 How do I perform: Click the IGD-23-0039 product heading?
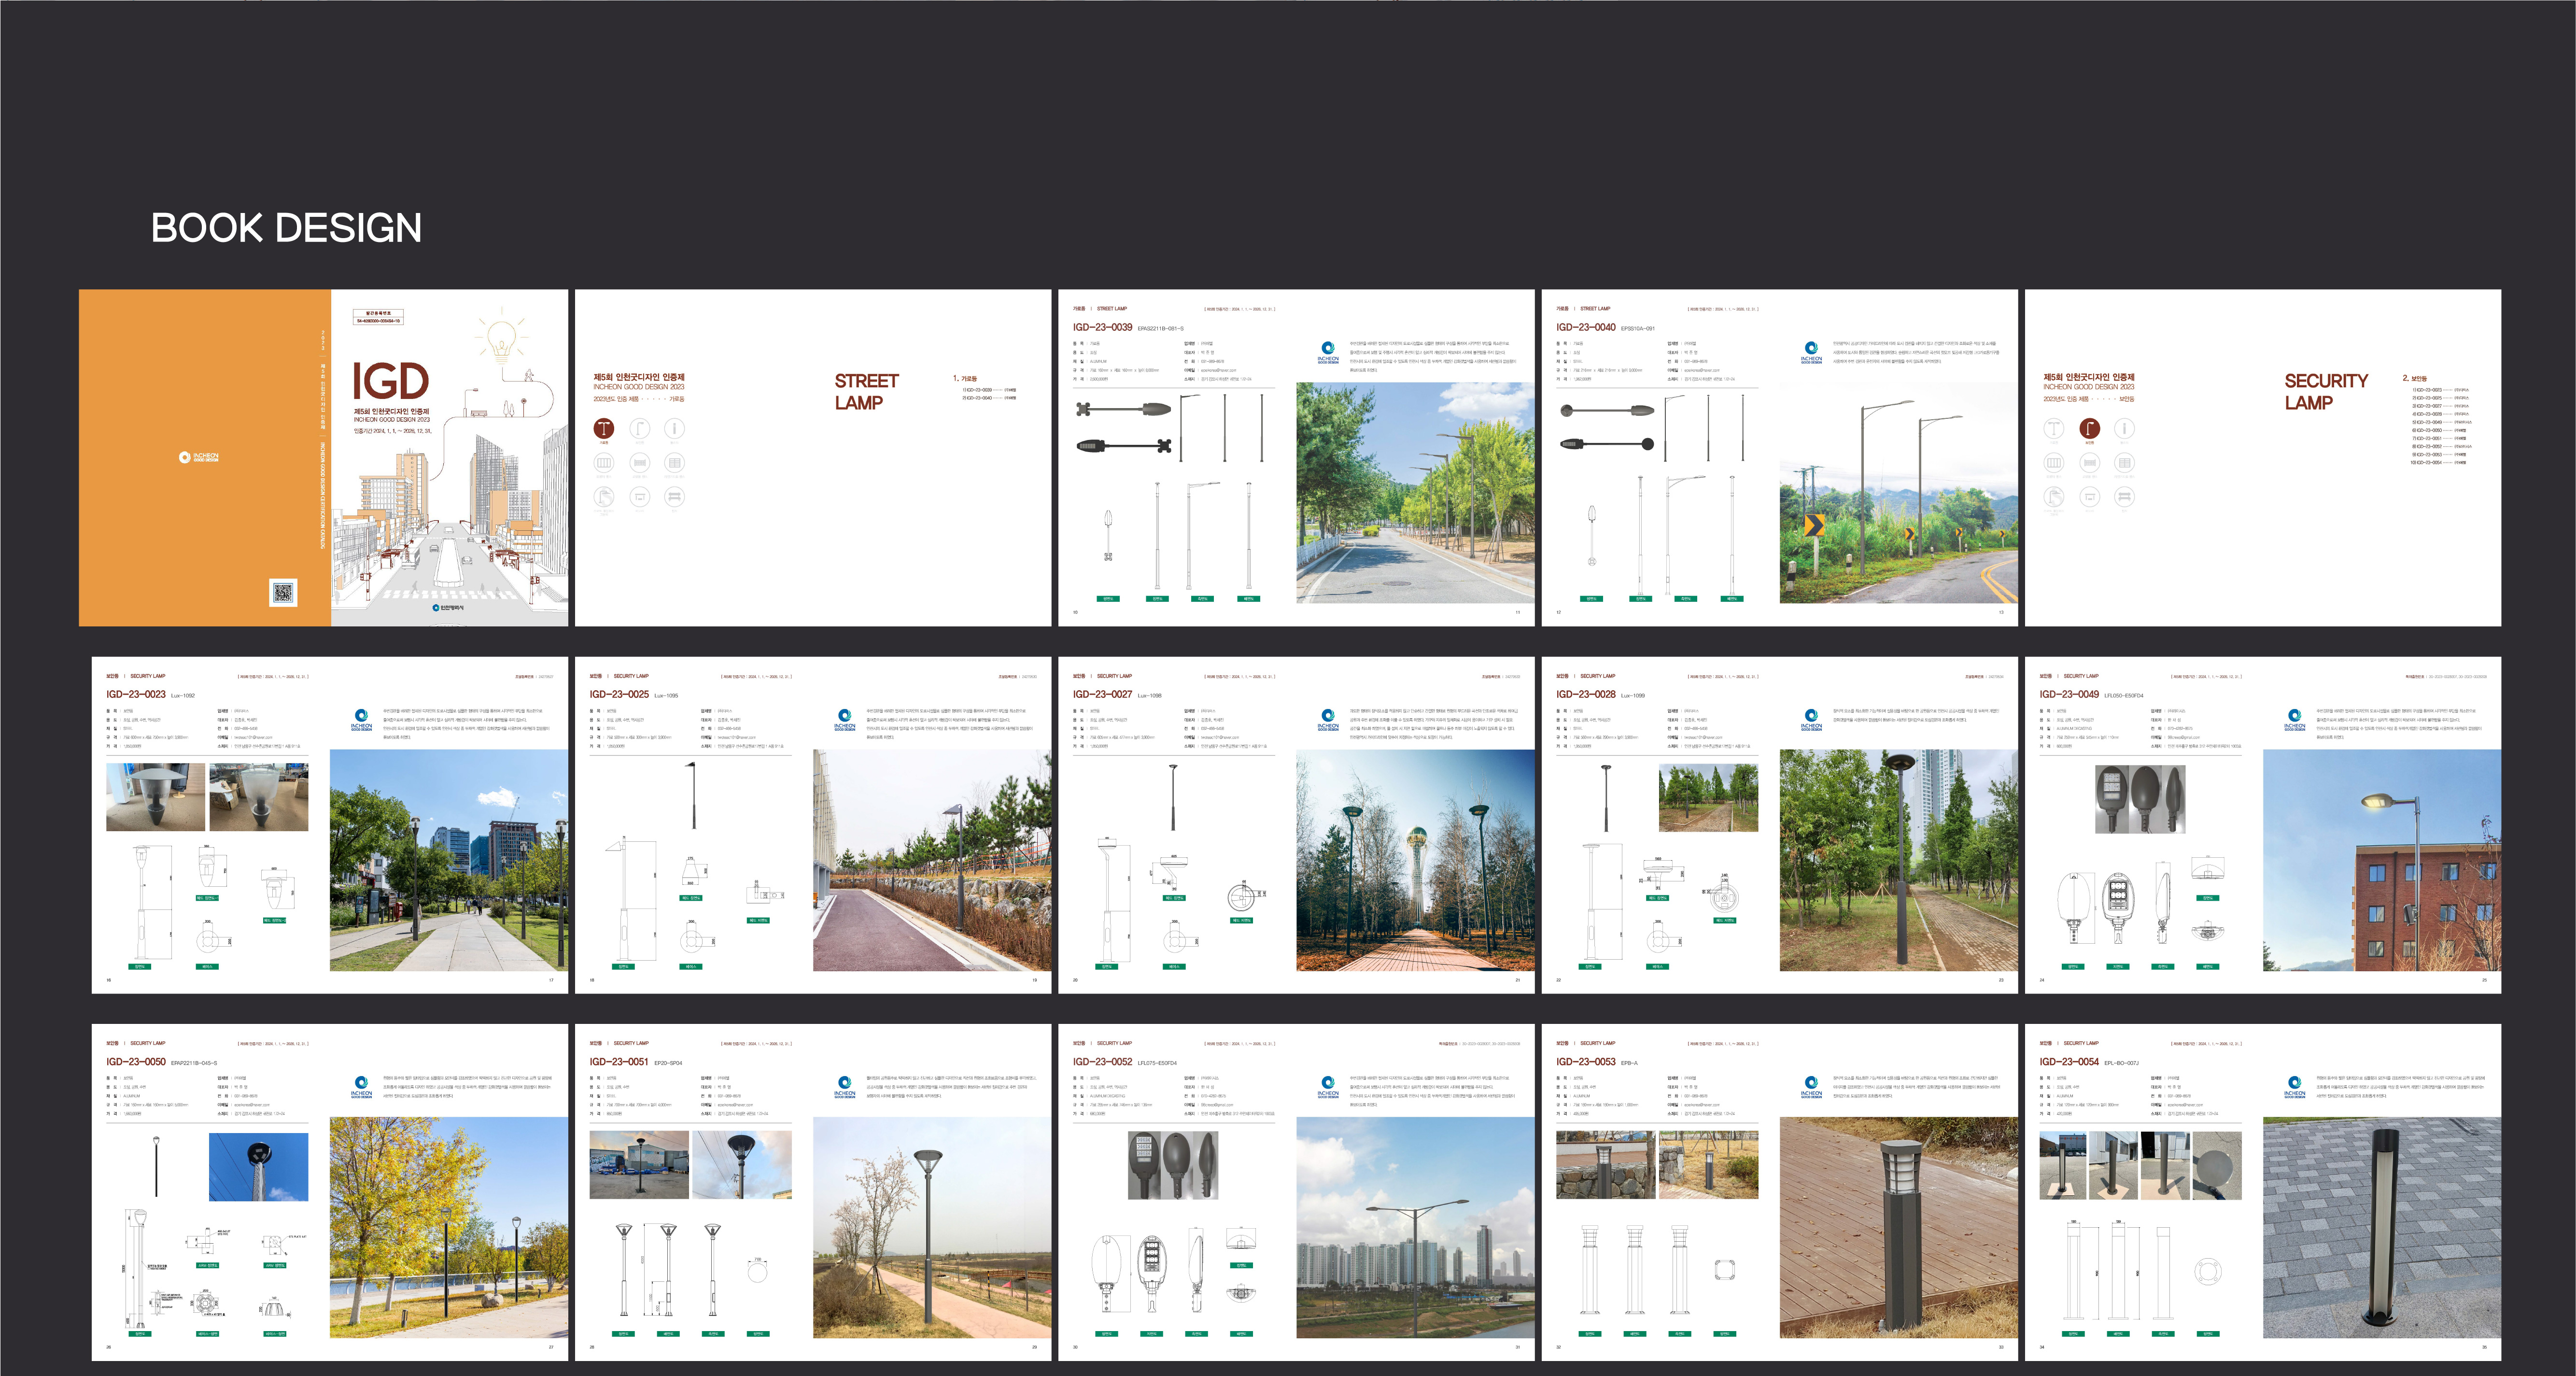(1102, 327)
